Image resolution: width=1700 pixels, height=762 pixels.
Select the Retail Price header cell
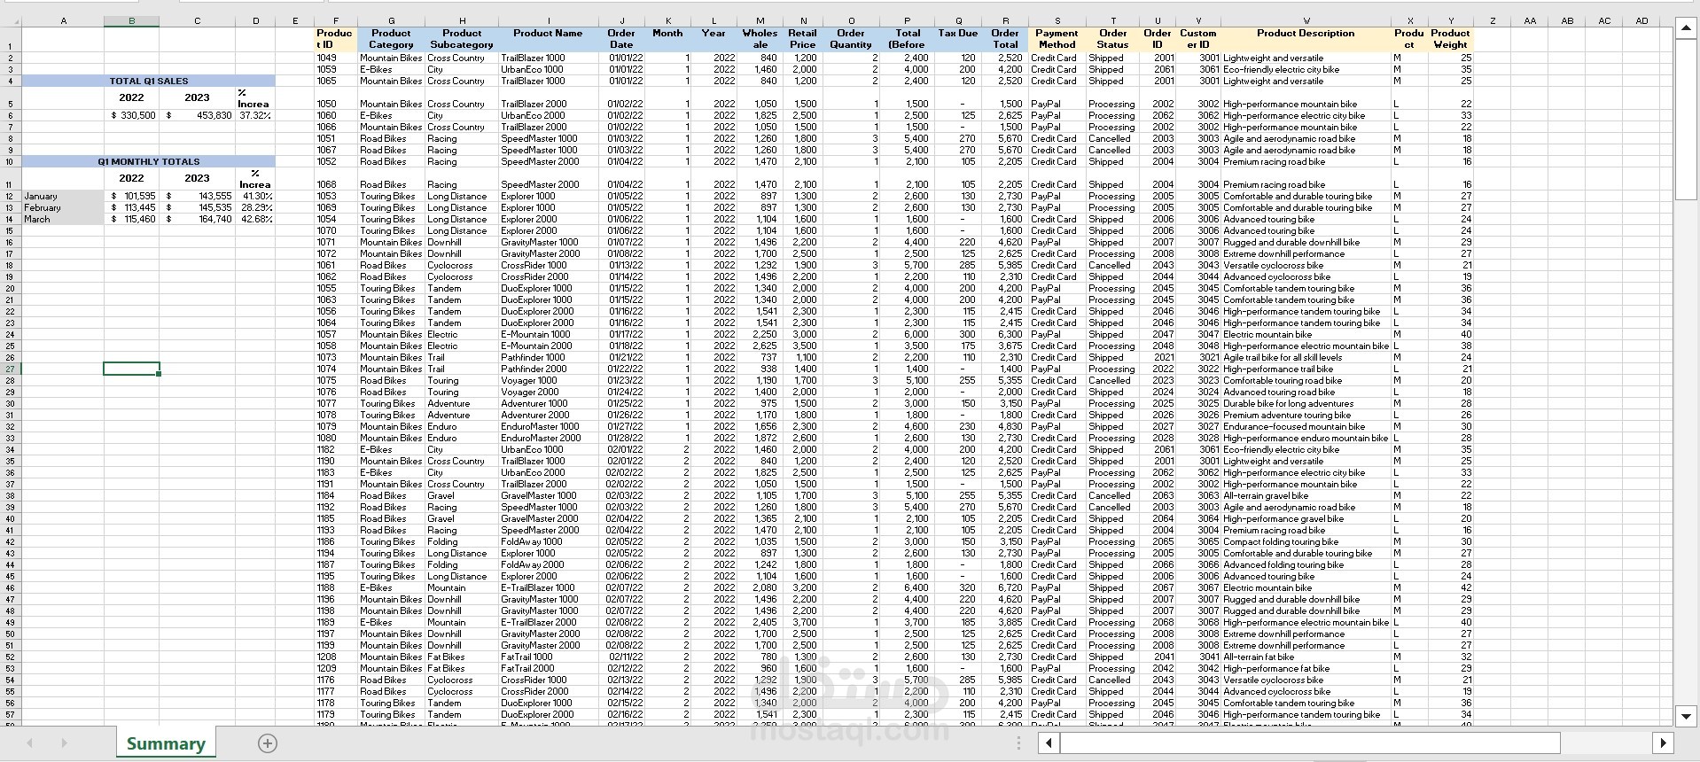click(802, 39)
